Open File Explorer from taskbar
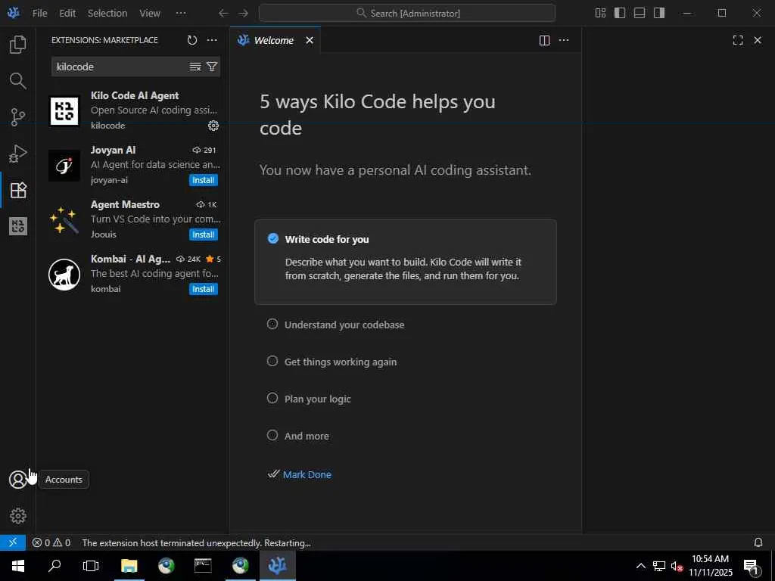The image size is (775, 581). click(129, 566)
